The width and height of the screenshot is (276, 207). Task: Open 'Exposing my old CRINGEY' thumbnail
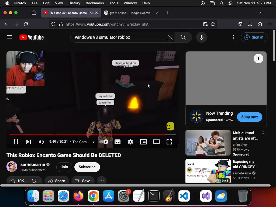pyautogui.click(x=208, y=171)
